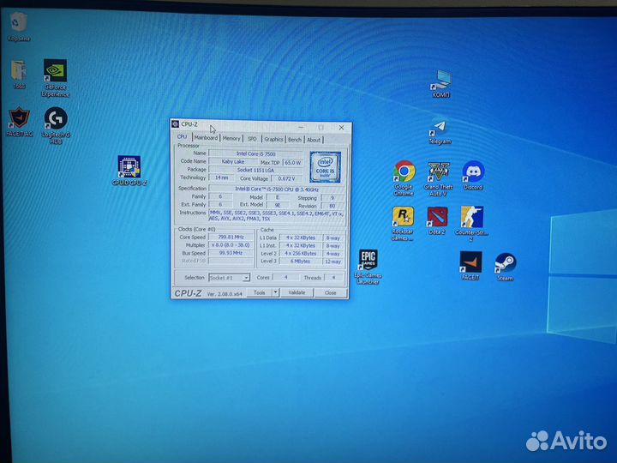The height and width of the screenshot is (463, 617).
Task: Click the Cores count value
Action: (285, 278)
